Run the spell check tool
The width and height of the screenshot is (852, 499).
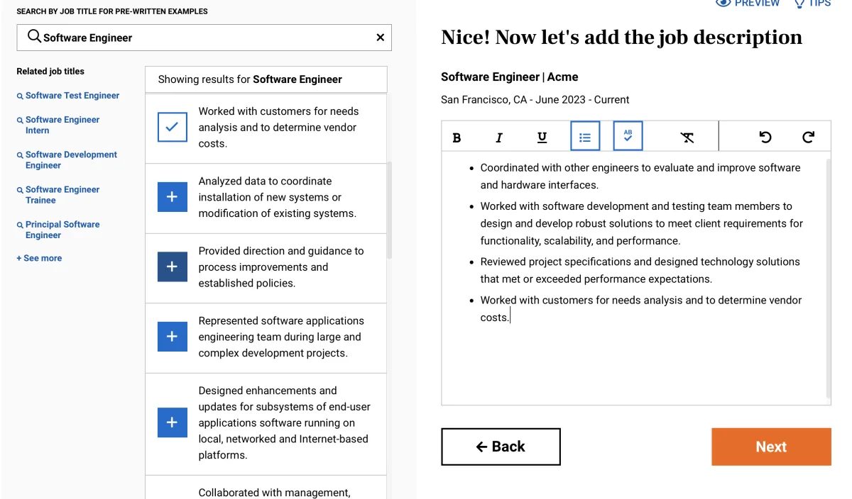[628, 136]
